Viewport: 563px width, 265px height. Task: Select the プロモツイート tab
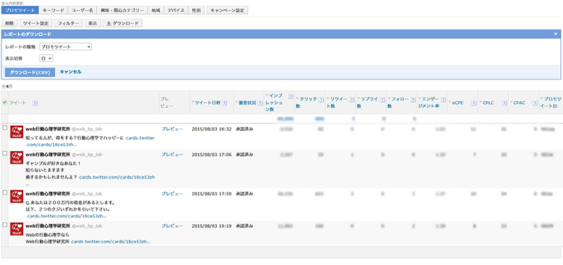pos(20,11)
